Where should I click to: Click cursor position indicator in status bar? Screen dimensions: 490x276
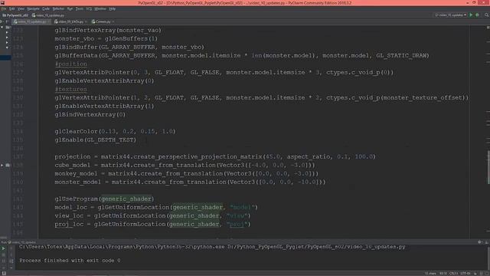[x=443, y=274]
